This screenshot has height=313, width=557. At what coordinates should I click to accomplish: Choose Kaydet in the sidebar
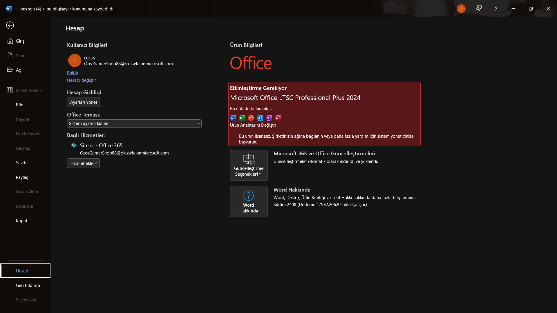[x=25, y=119]
